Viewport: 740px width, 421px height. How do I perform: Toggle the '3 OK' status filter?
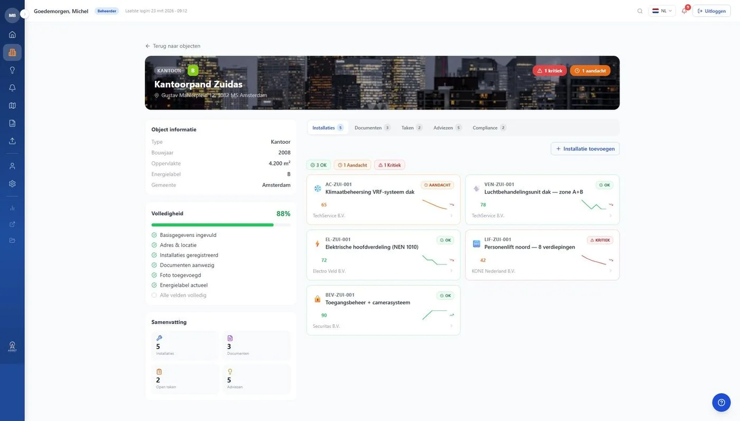click(318, 165)
